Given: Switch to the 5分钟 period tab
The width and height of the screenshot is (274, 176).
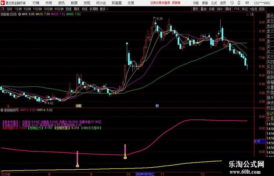Looking at the screenshot, I should click(27, 9).
